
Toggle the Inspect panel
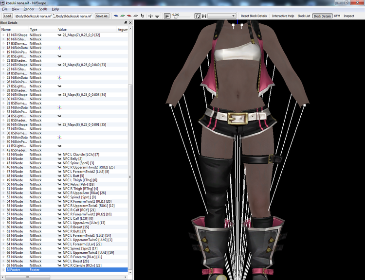349,16
